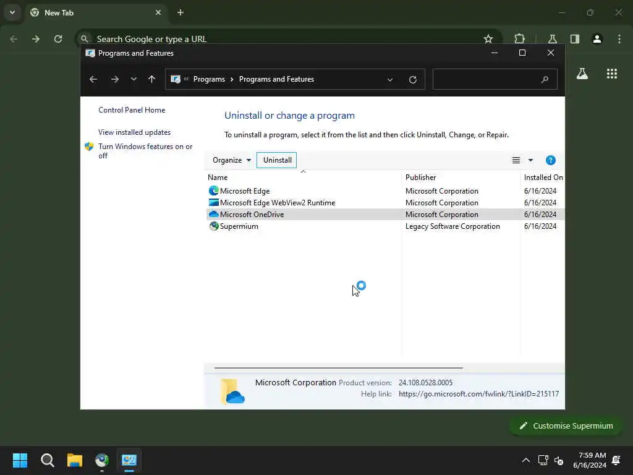
Task: Refresh the Programs and Features list
Action: (x=412, y=80)
